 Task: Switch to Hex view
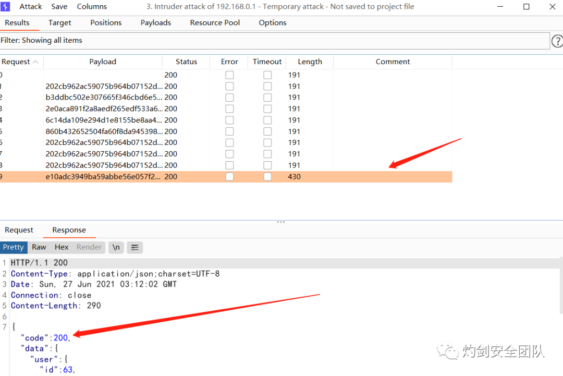tap(62, 247)
